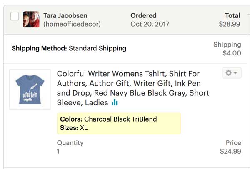Open the Colorful Writer Womens Tshirt listing title
Viewport: 250px width, 169px height.
click(133, 88)
